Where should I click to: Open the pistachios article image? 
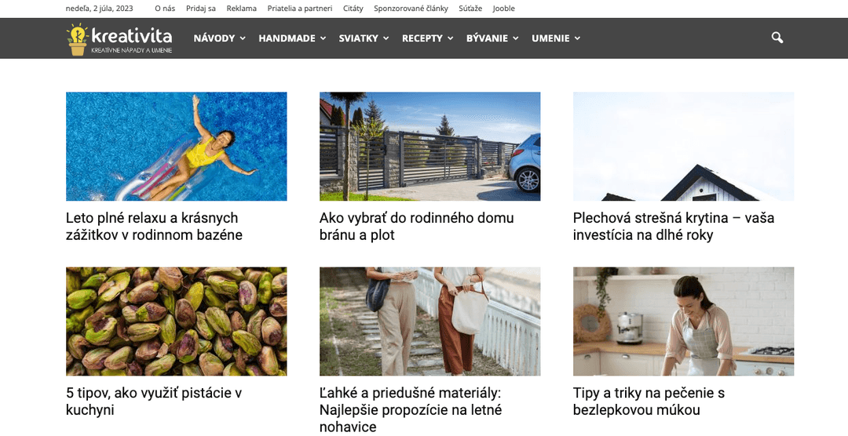tap(177, 322)
